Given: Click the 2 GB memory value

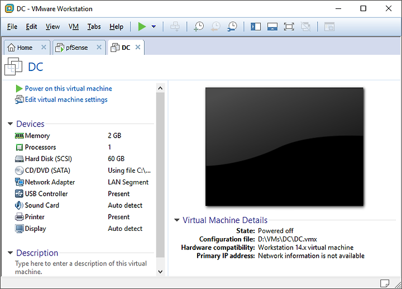Looking at the screenshot, I should 114,135.
